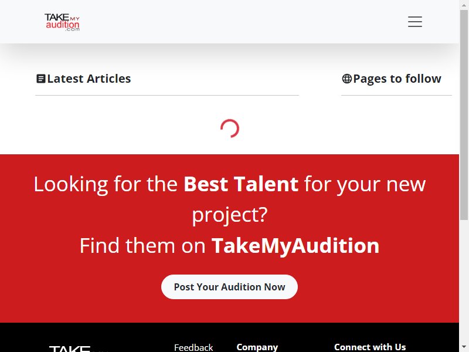Click the Post Your Audition Now button
Screen dimensions: 469x352
tap(229, 287)
